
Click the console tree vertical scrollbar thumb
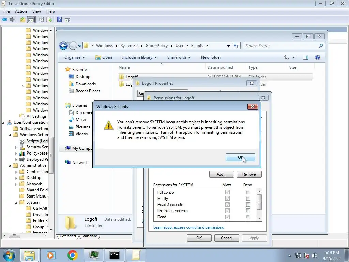tap(51, 155)
